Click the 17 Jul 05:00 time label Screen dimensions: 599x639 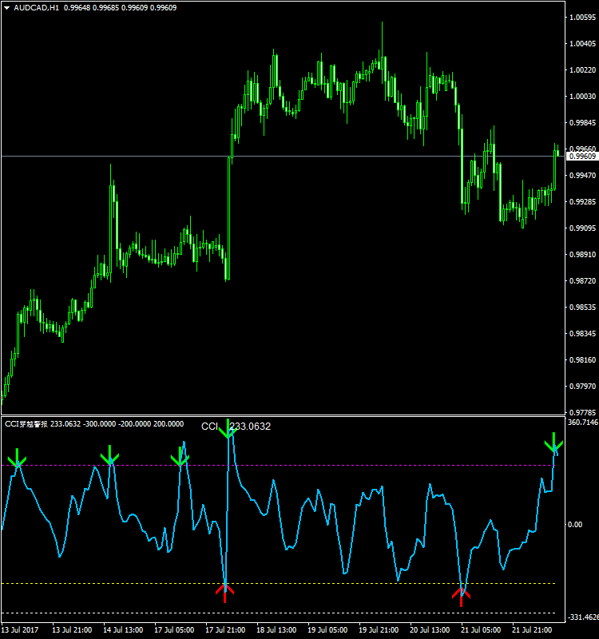point(174,630)
